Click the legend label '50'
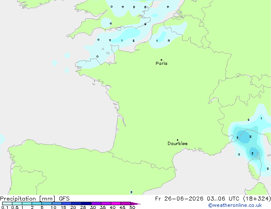Viewport: 271px width, 209px height. (x=133, y=207)
